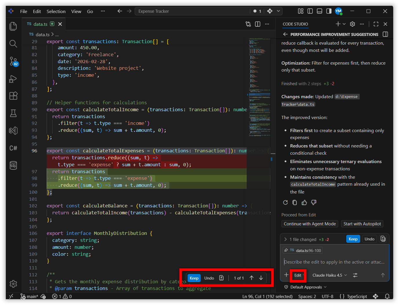Click Undo next to 1 file changed

click(x=369, y=239)
